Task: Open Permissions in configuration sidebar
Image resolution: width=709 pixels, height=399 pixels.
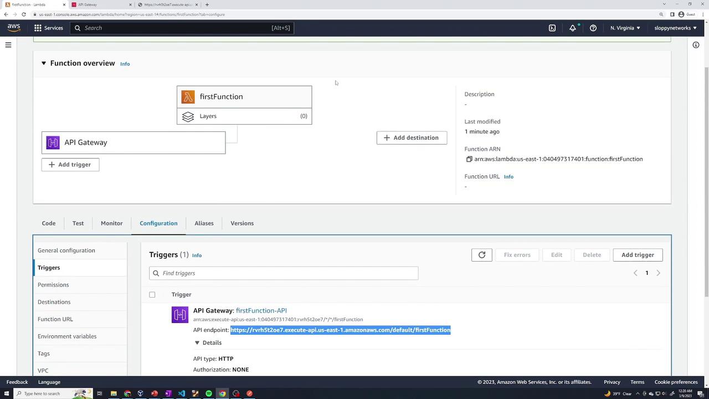Action: 53,285
